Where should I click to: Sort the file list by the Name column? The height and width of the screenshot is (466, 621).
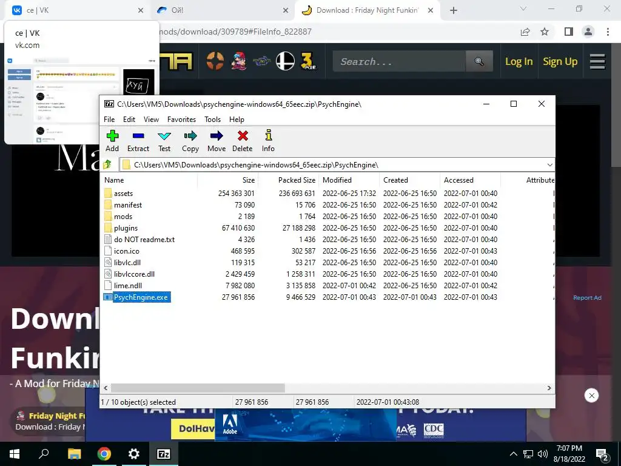pos(149,180)
